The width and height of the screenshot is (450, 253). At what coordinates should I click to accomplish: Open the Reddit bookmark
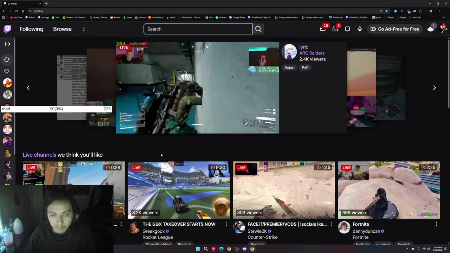115,18
